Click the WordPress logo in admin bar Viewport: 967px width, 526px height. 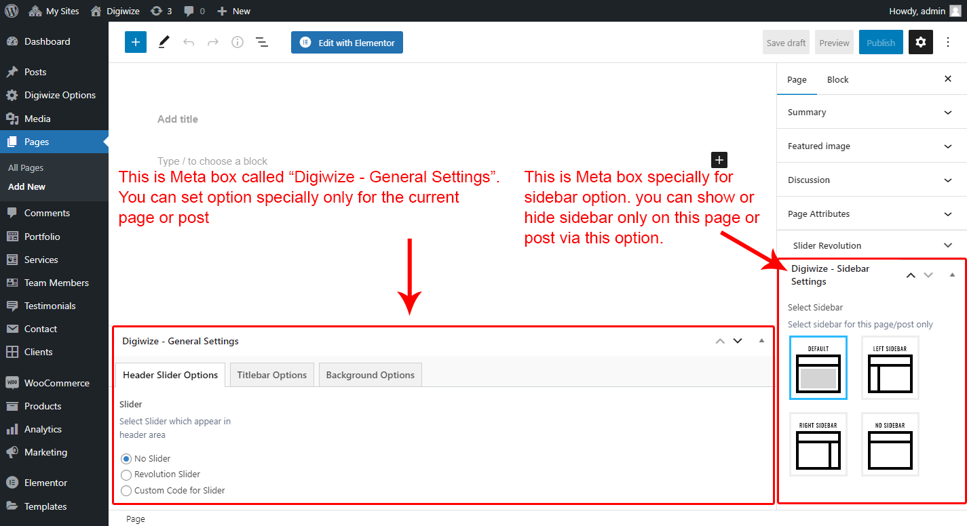pos(12,11)
